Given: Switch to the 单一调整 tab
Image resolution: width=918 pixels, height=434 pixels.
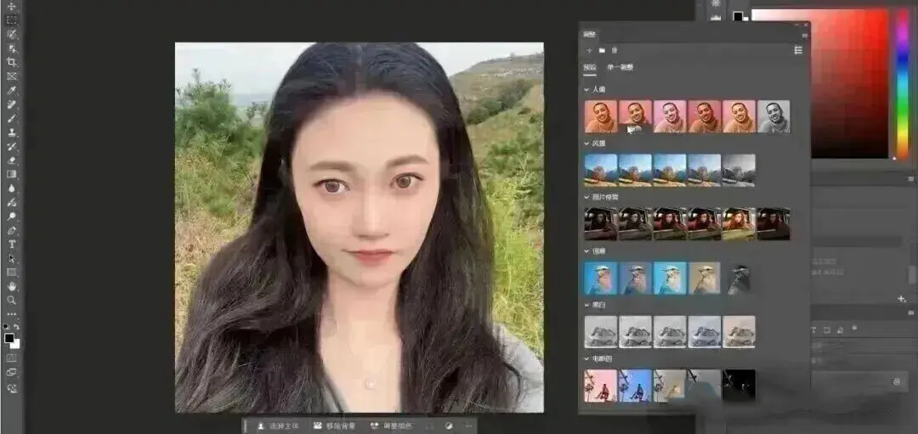Looking at the screenshot, I should pyautogui.click(x=620, y=68).
